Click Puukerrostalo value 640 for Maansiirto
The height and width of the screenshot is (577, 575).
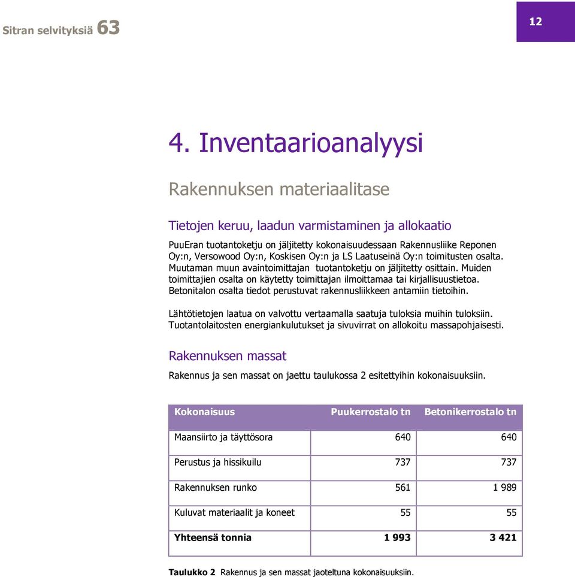(403, 437)
